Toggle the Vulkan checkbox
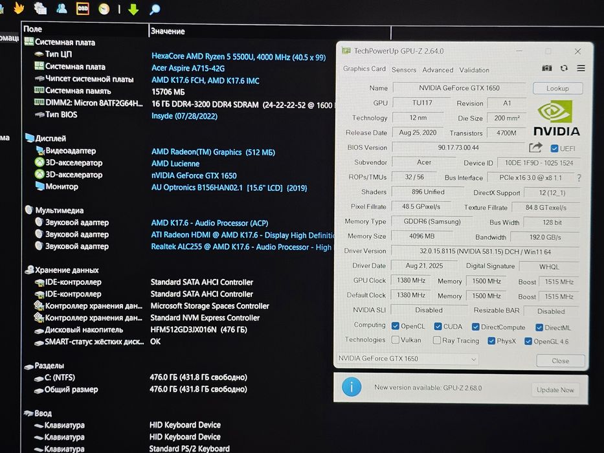This screenshot has height=453, width=604. [x=395, y=340]
